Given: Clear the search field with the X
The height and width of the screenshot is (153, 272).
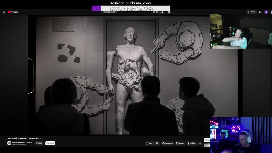Looking at the screenshot, I should pyautogui.click(x=157, y=12).
